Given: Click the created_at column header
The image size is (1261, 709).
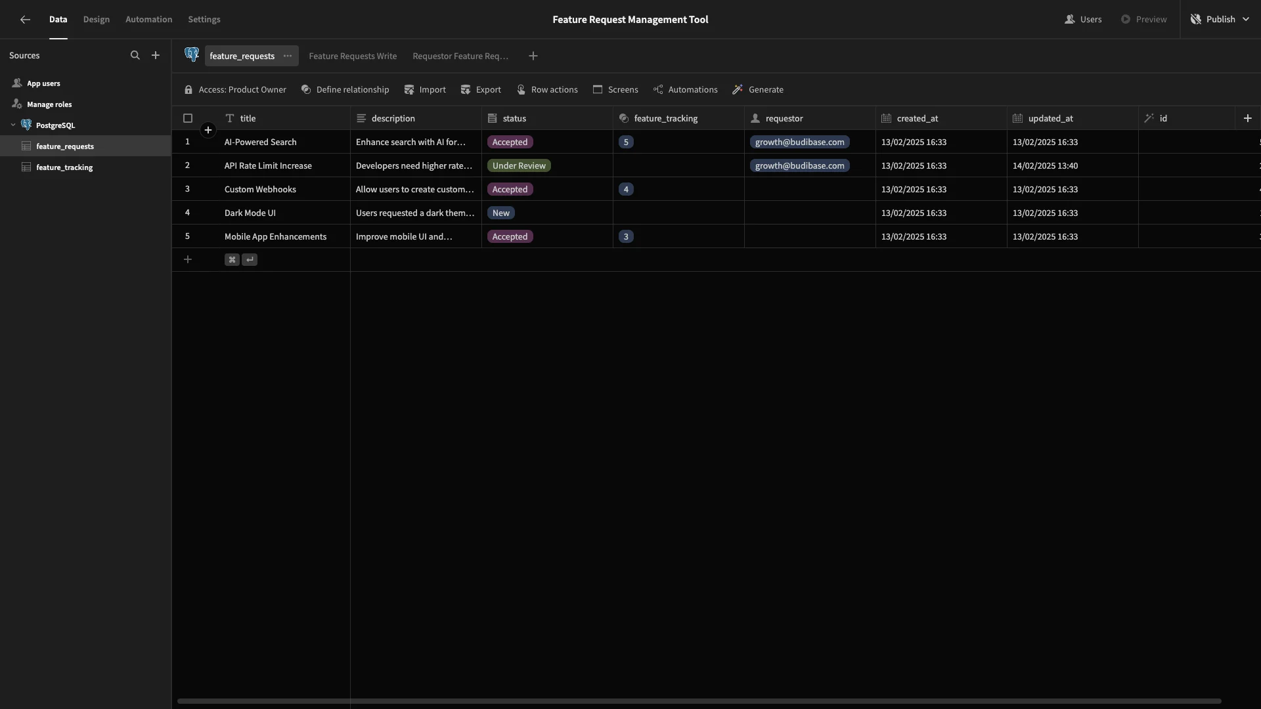Looking at the screenshot, I should (x=941, y=118).
